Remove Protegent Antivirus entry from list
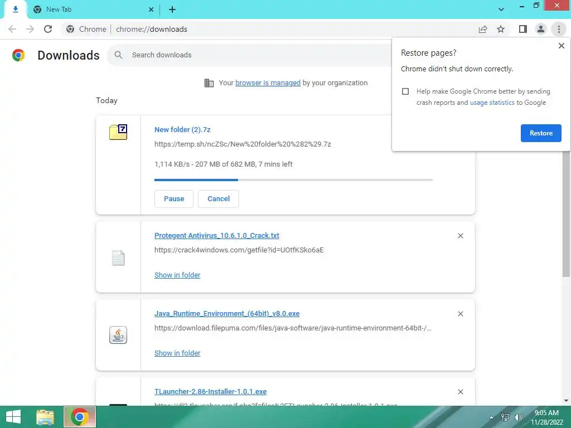 pyautogui.click(x=460, y=236)
